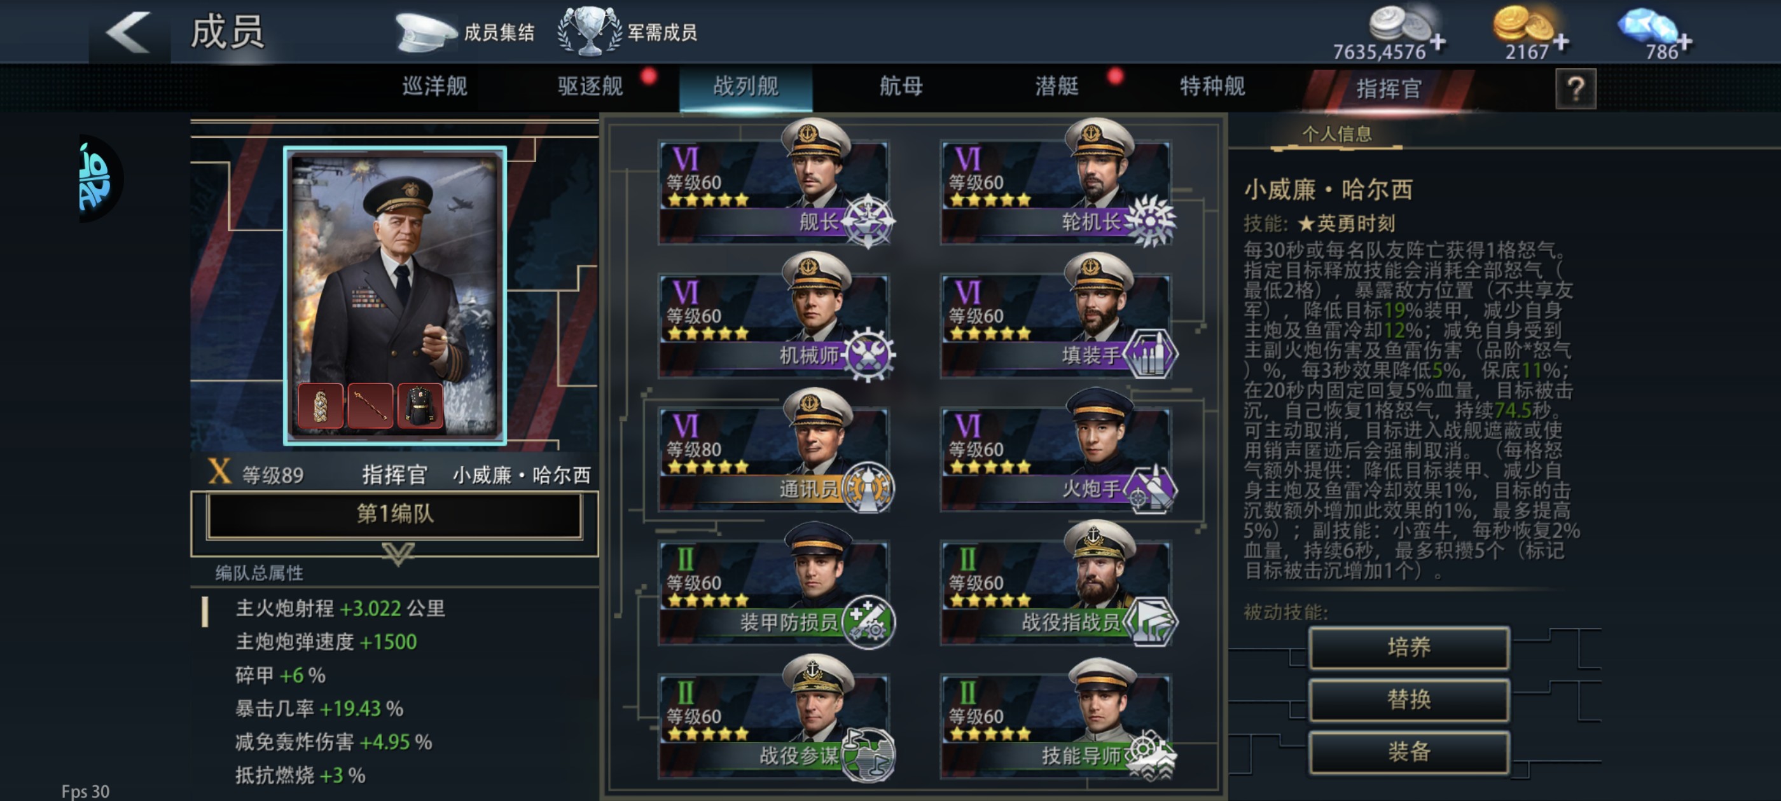Open the 指挥官 tab

1389,89
